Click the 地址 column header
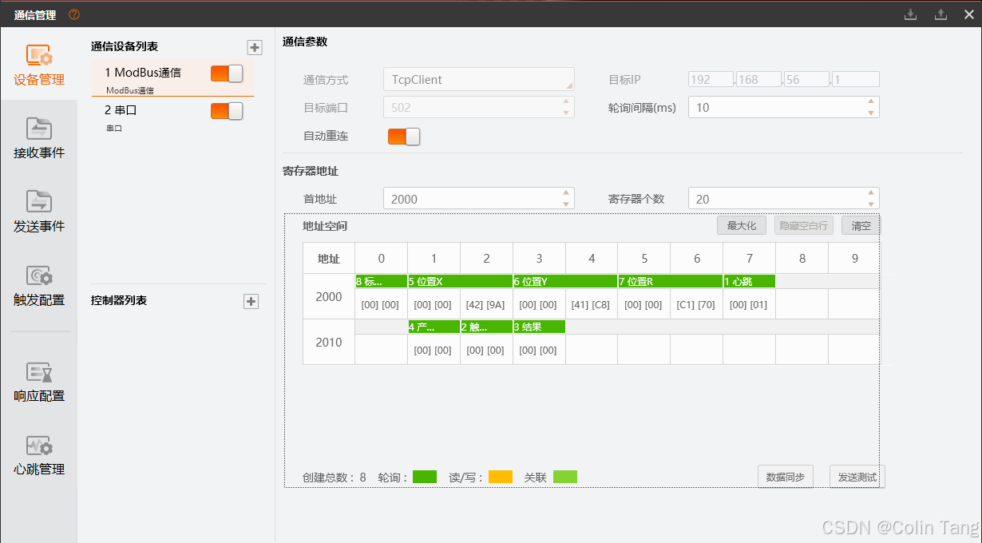 click(x=329, y=259)
